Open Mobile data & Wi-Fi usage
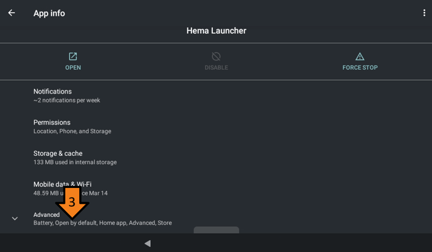This screenshot has width=432, height=252. pos(216,189)
